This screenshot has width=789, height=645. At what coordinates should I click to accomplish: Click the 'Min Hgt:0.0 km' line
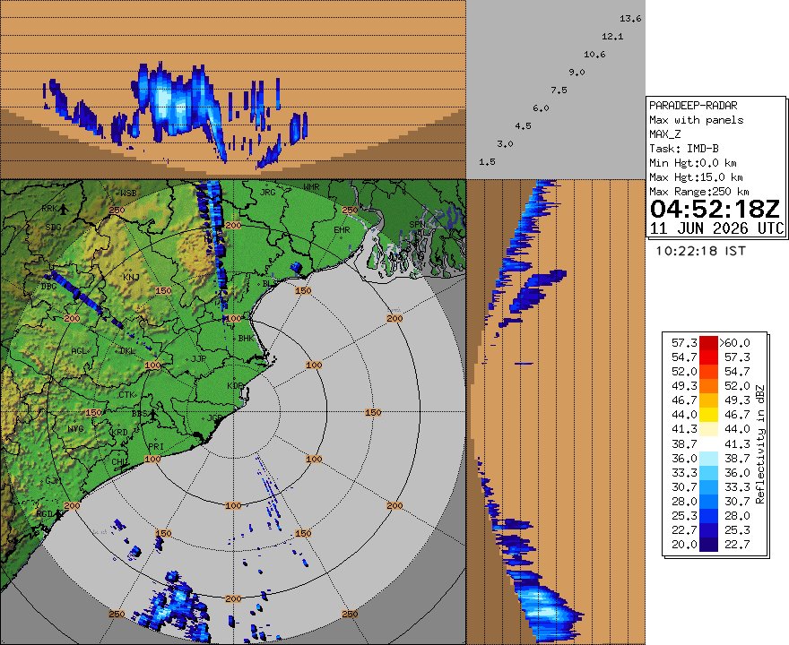click(693, 163)
